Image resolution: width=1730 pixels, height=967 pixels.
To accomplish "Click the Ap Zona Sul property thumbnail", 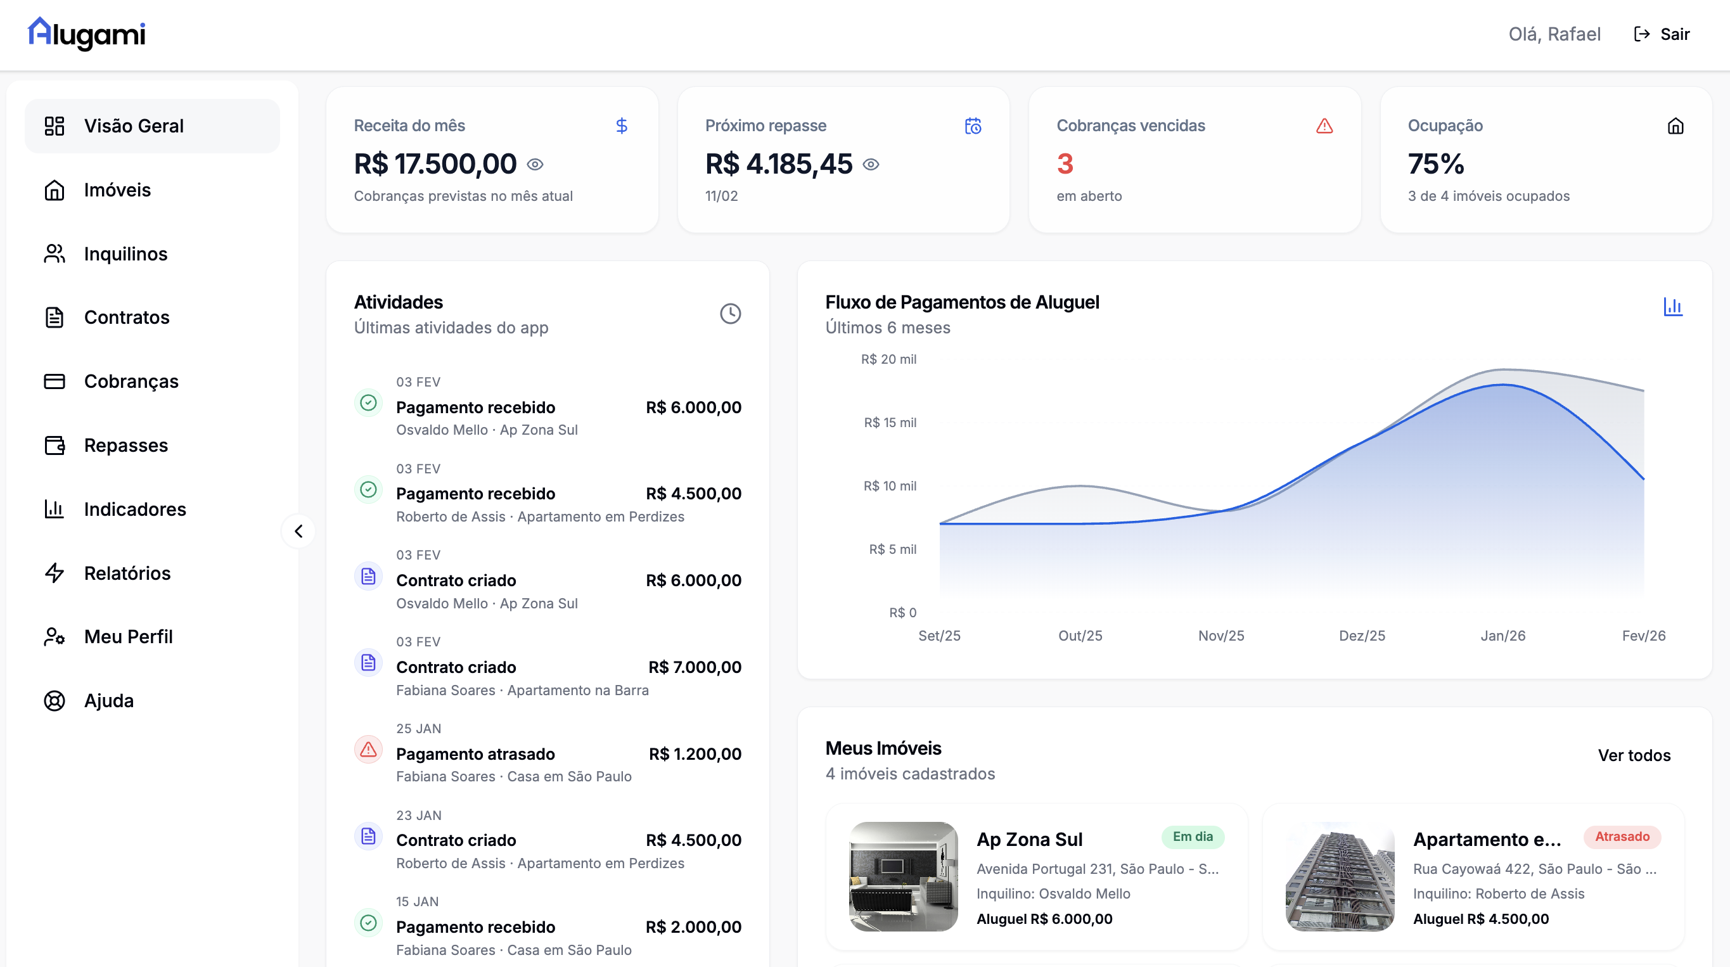I will tap(903, 876).
